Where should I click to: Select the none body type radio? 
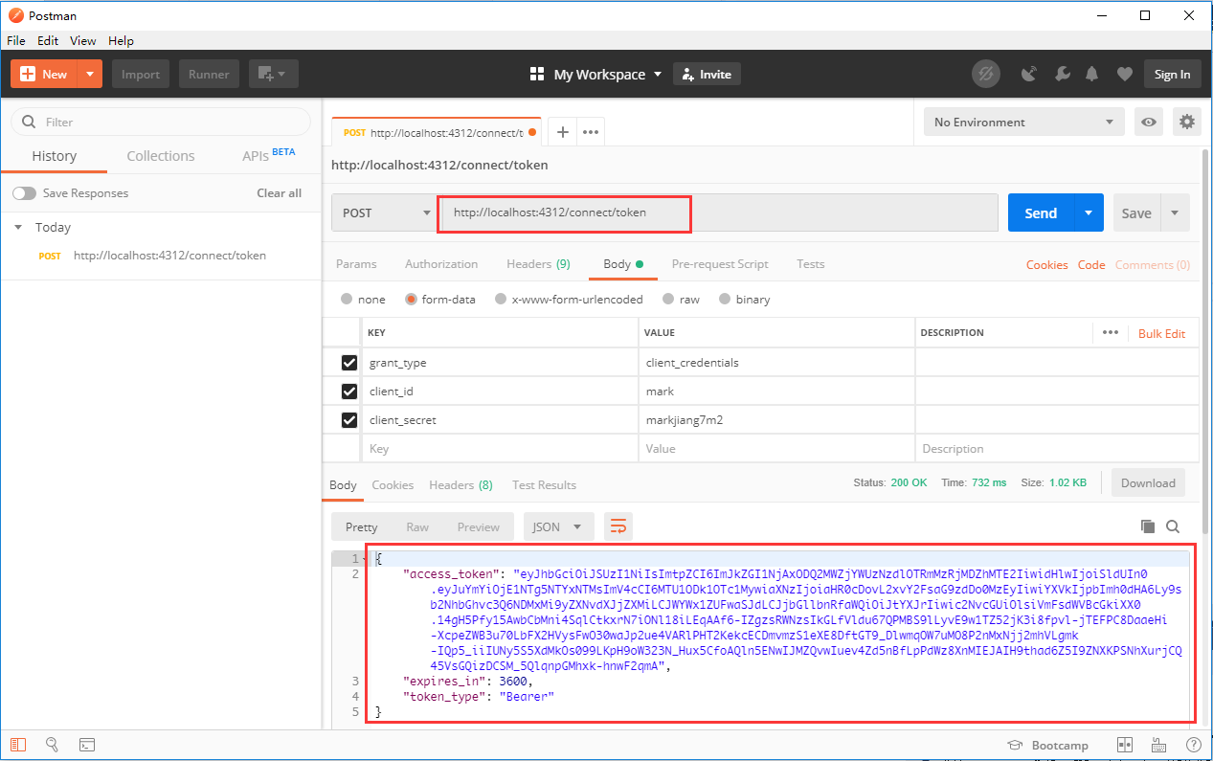coord(347,299)
